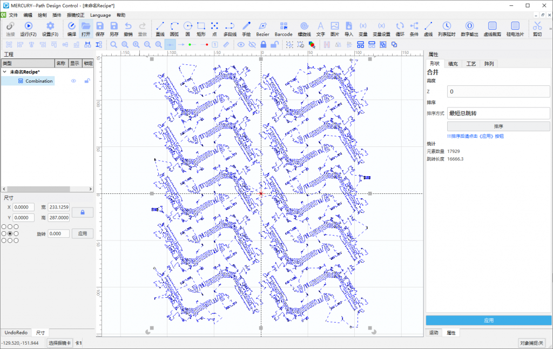Click the 撤销 undo icon

pyautogui.click(x=128, y=26)
